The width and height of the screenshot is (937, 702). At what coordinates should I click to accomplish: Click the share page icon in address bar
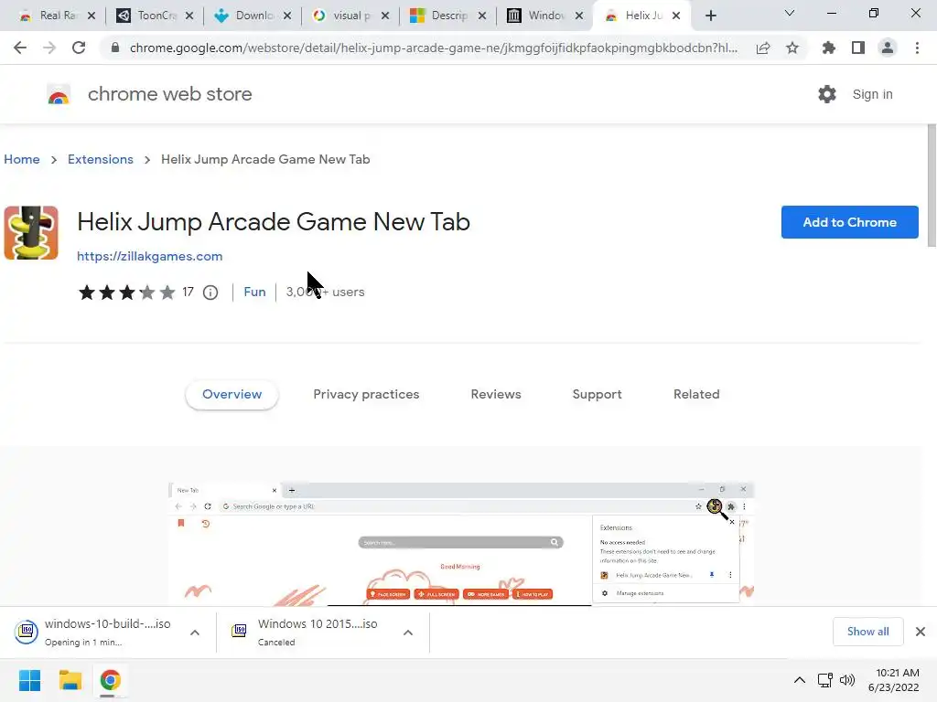[x=763, y=48]
